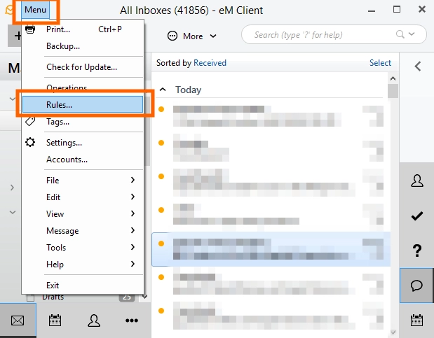The width and height of the screenshot is (434, 338).
Task: Click the gear icon beside Settings
Action: click(30, 142)
